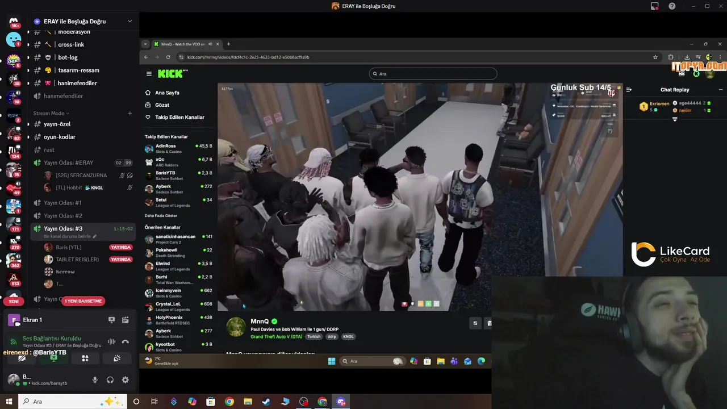727x409 pixels.
Task: Toggle camera in Discord voice panel
Action: tap(22, 358)
